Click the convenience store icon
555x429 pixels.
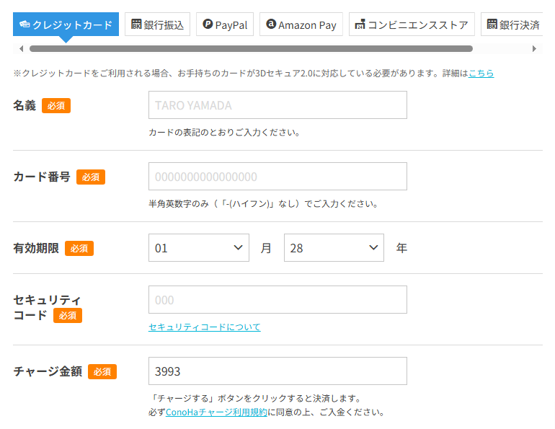tap(360, 25)
